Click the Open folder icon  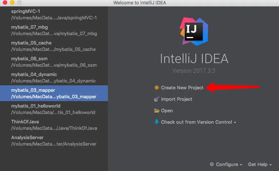click(157, 110)
